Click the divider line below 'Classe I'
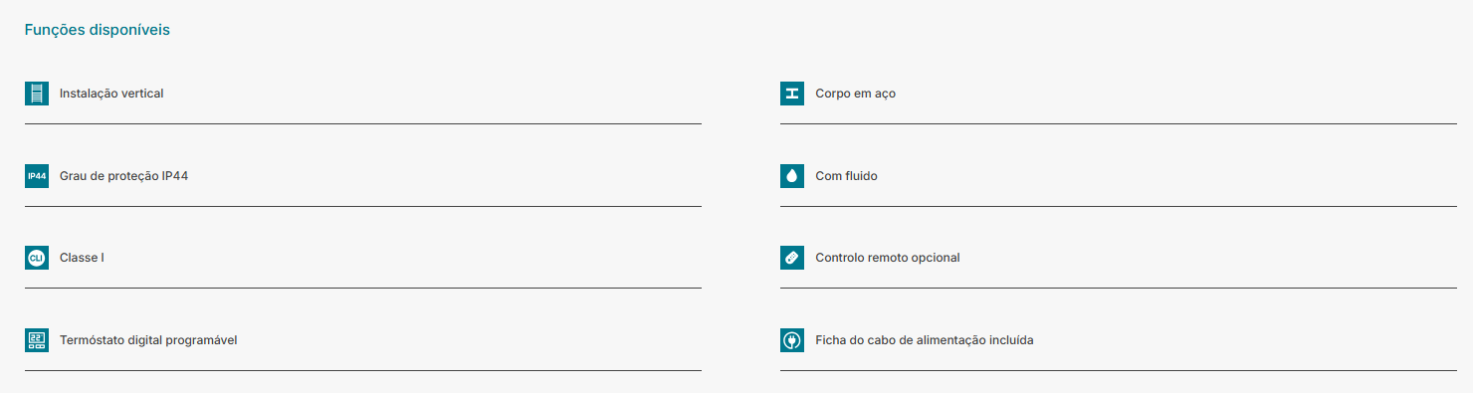Viewport: 1473px width, 393px height. point(363,288)
